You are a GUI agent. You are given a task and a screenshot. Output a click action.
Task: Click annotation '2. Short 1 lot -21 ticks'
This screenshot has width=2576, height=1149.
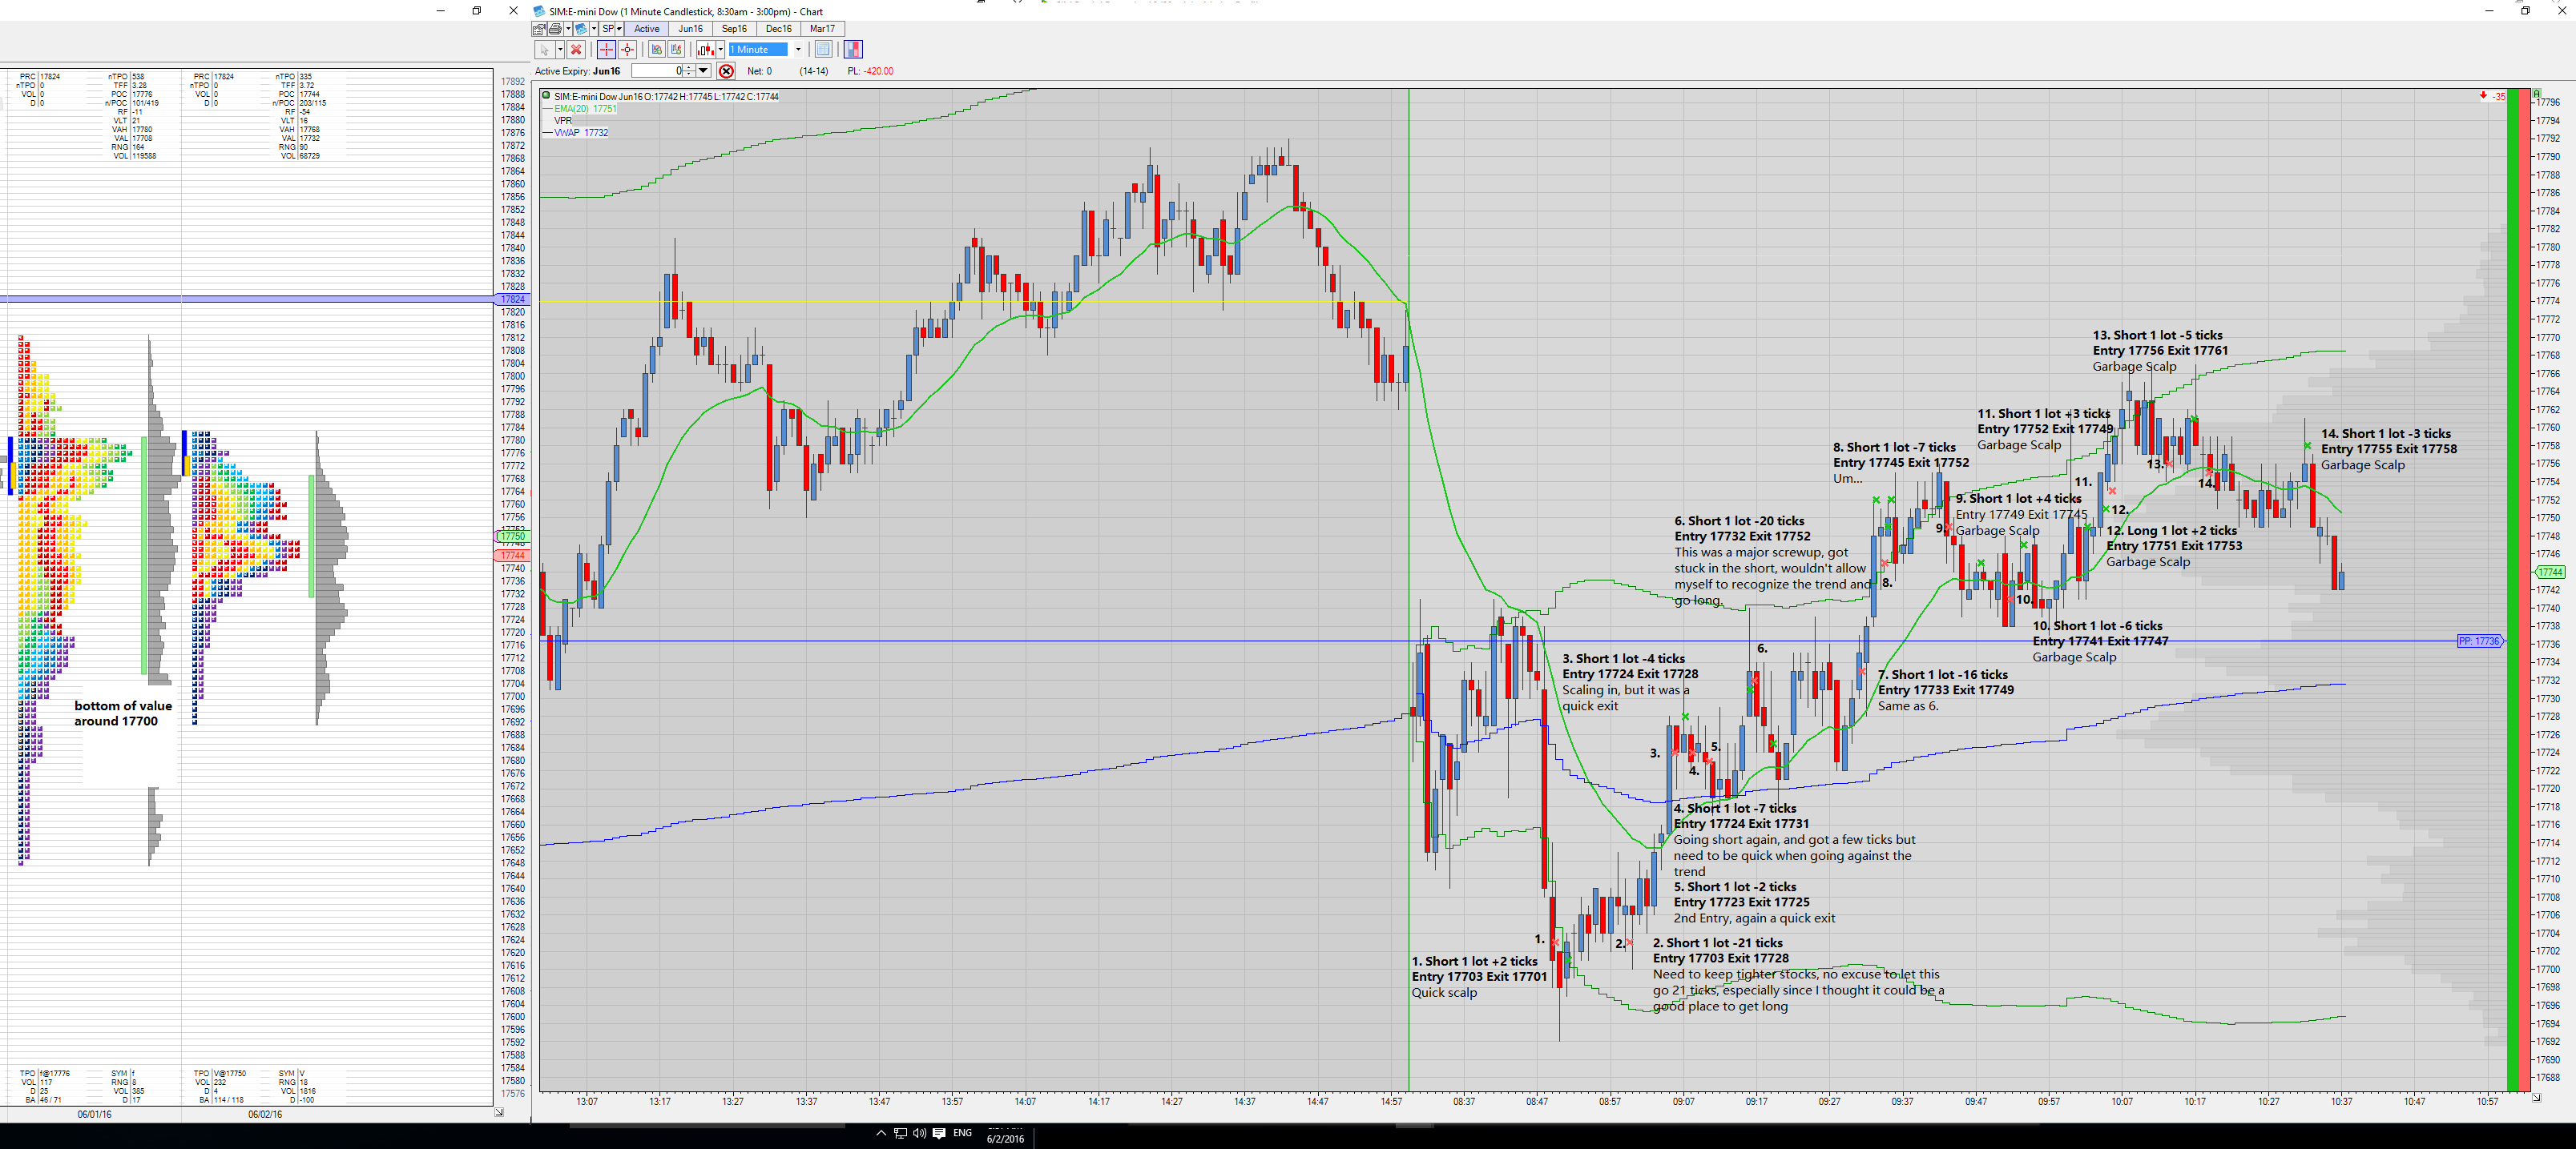(x=1718, y=942)
